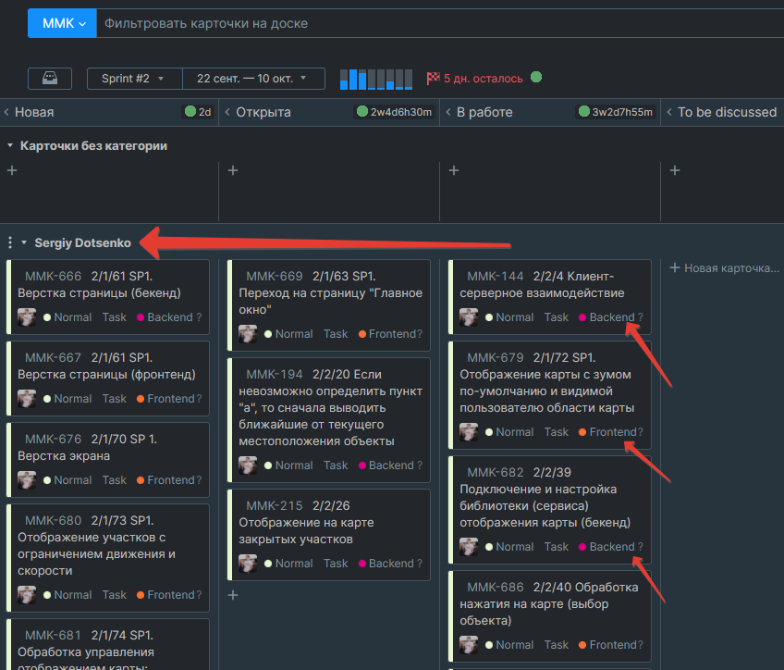Click assignee avatar on MMK-666 card

pos(27,317)
